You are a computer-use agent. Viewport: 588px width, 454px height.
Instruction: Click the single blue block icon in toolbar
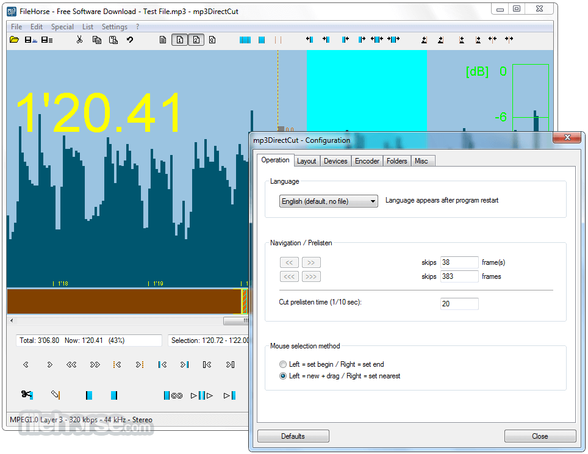(x=262, y=40)
